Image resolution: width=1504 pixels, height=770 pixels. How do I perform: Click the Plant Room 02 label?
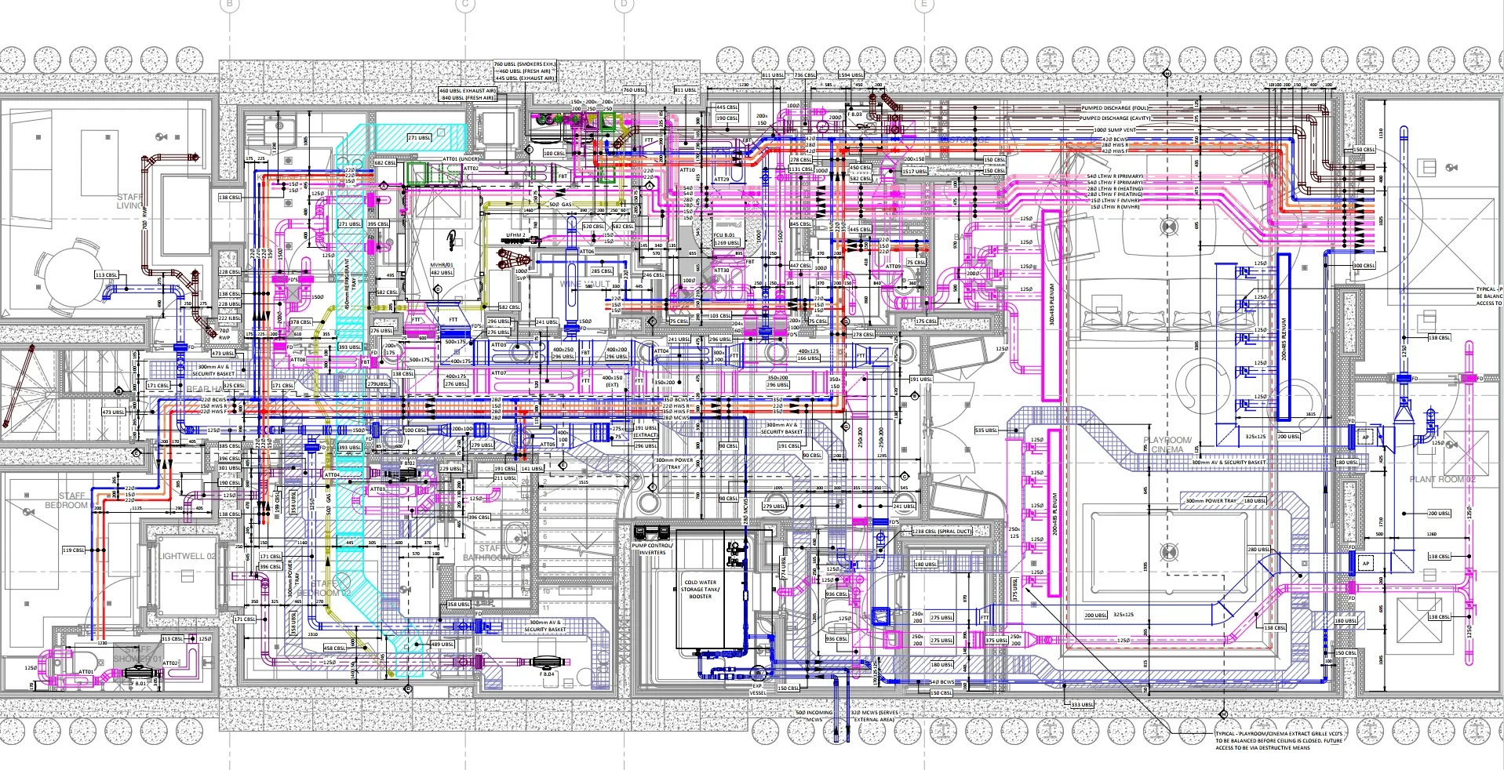[x=1442, y=479]
